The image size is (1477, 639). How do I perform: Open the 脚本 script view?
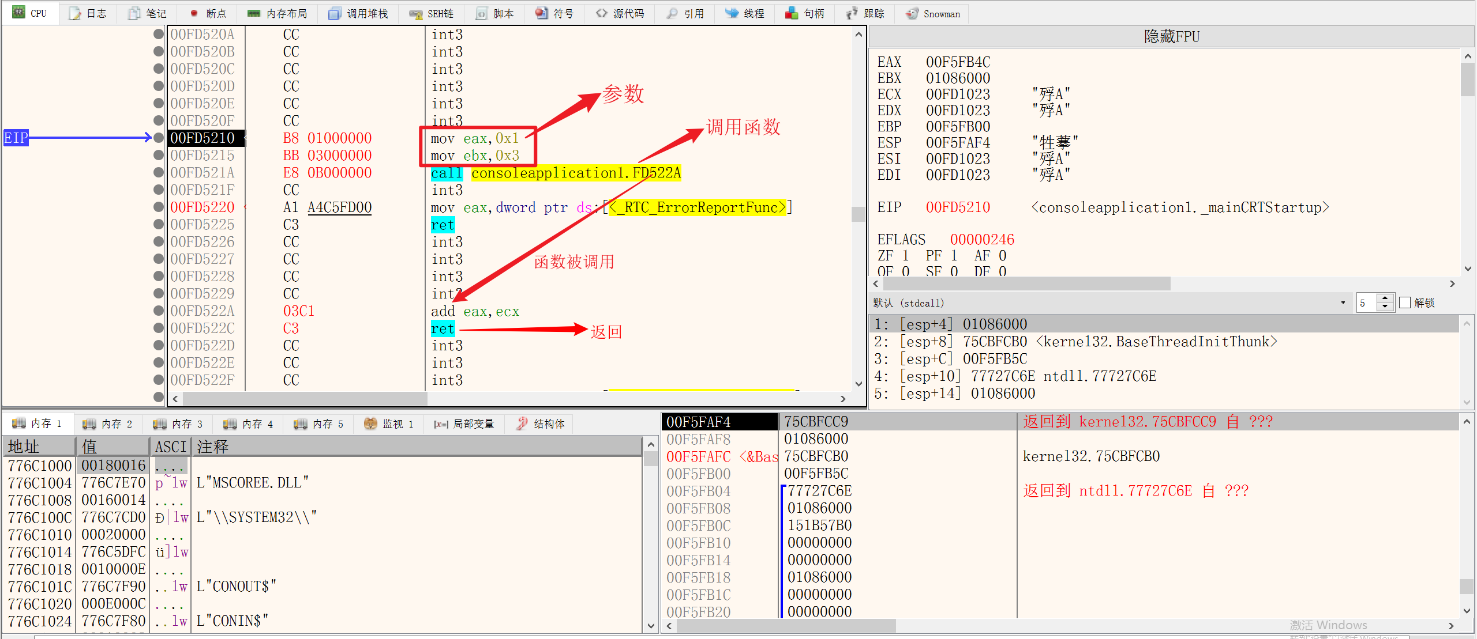(x=495, y=13)
